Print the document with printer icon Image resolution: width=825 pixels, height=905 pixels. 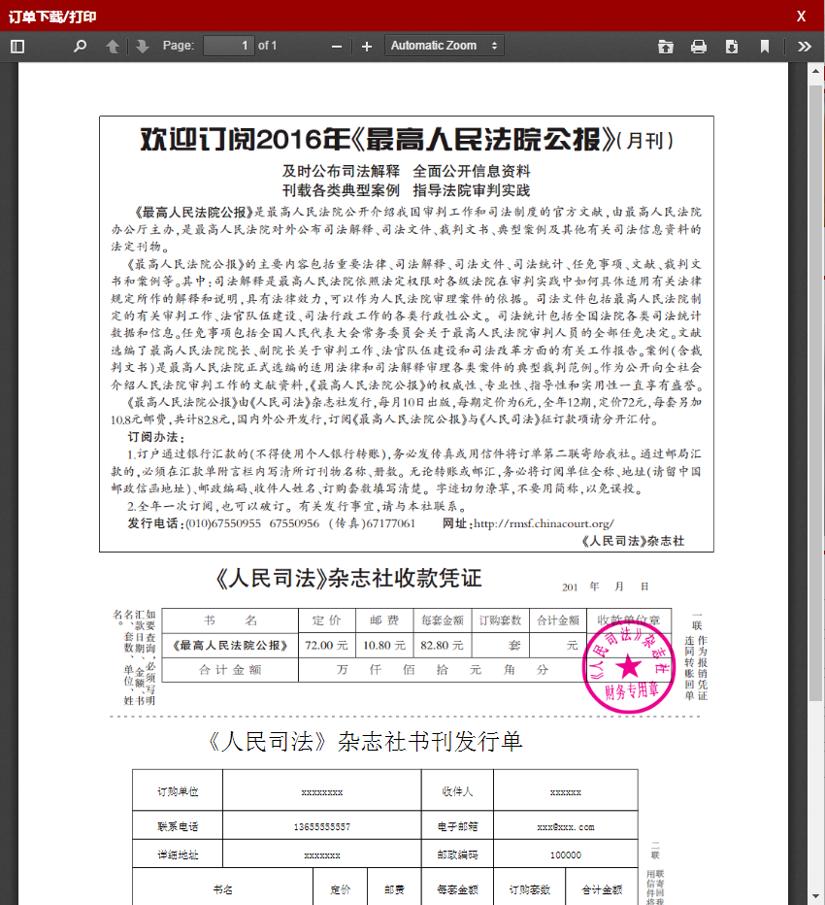tap(699, 47)
